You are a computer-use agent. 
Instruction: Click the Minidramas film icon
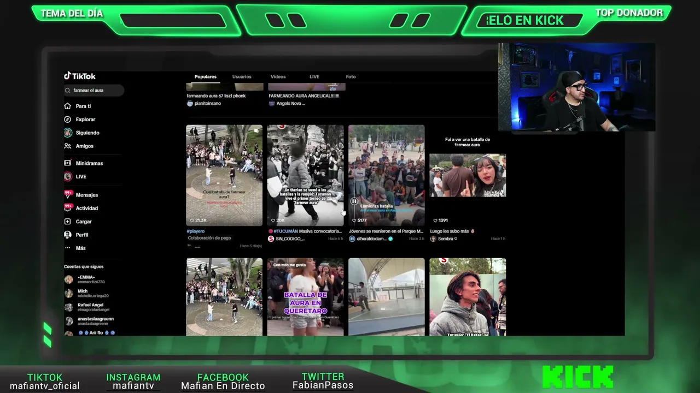coord(68,163)
